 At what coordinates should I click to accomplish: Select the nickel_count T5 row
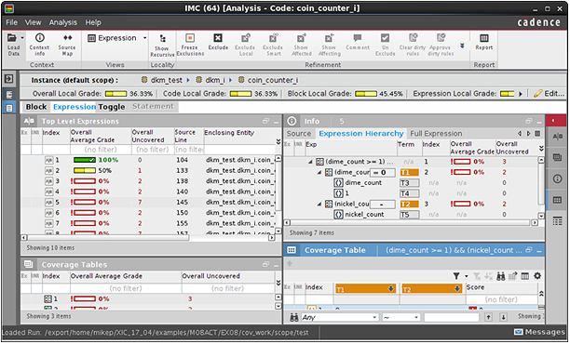point(412,215)
